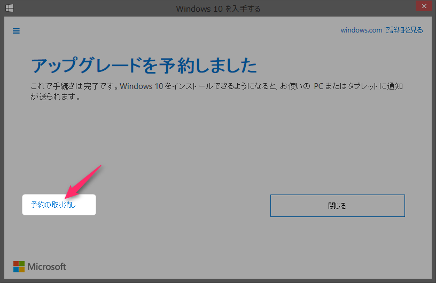Click the paragraph starting これで手続きは完了です
436x283 pixels.
point(216,91)
